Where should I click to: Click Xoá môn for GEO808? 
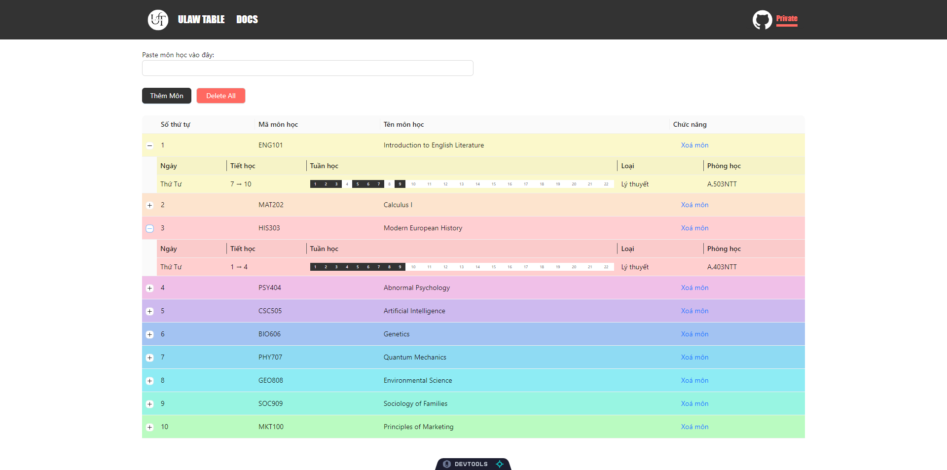point(694,380)
